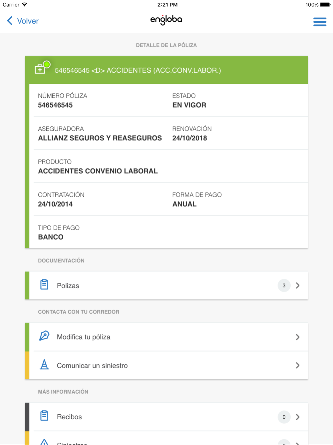This screenshot has height=445, width=333.
Task: Click the clipboard icon beside Polizas
Action: click(x=44, y=285)
